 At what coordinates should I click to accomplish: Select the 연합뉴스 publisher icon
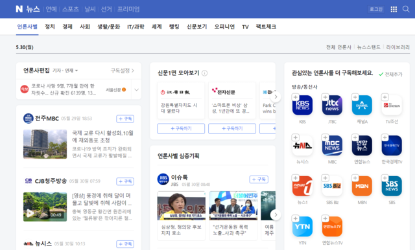point(362,146)
